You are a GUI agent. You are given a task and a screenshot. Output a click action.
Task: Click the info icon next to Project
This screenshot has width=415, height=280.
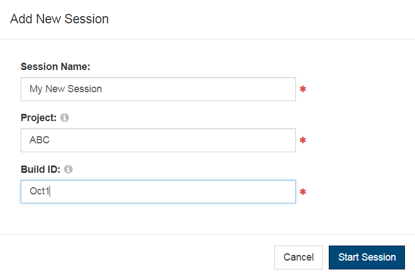pyautogui.click(x=65, y=117)
